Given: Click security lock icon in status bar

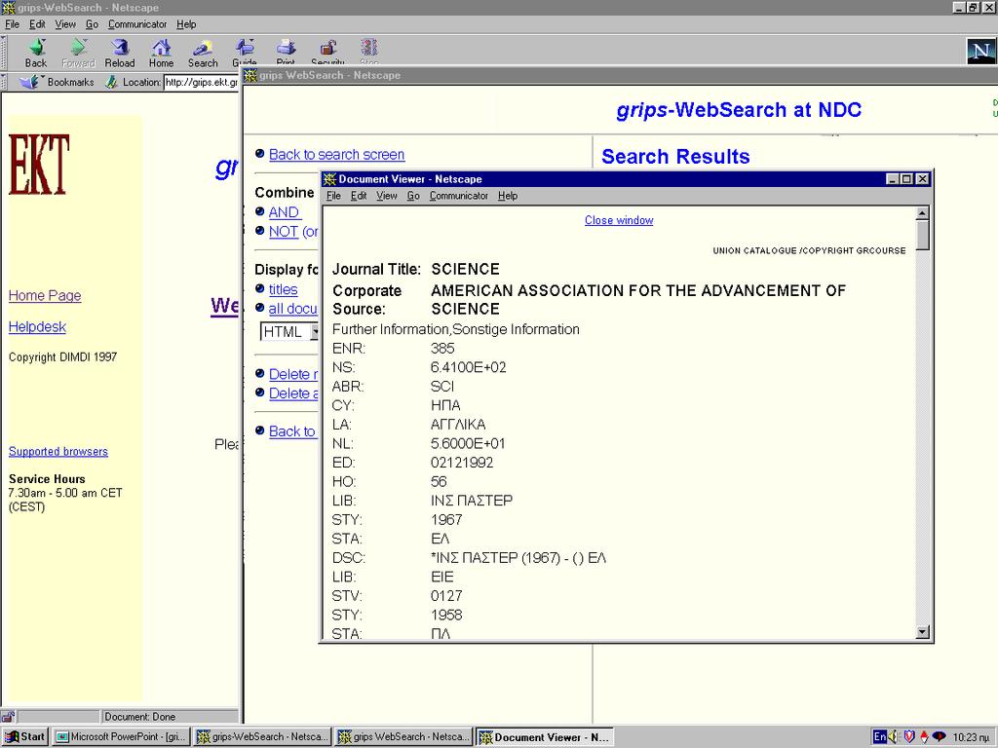Looking at the screenshot, I should 8,716.
